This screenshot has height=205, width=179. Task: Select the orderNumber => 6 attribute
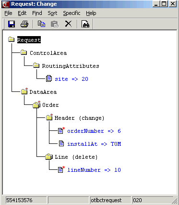click(x=94, y=131)
